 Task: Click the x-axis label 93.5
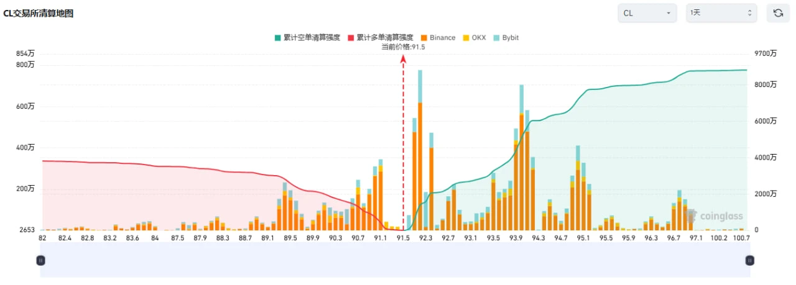tap(493, 238)
